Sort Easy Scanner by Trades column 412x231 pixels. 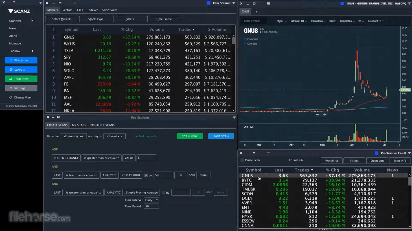186,29
